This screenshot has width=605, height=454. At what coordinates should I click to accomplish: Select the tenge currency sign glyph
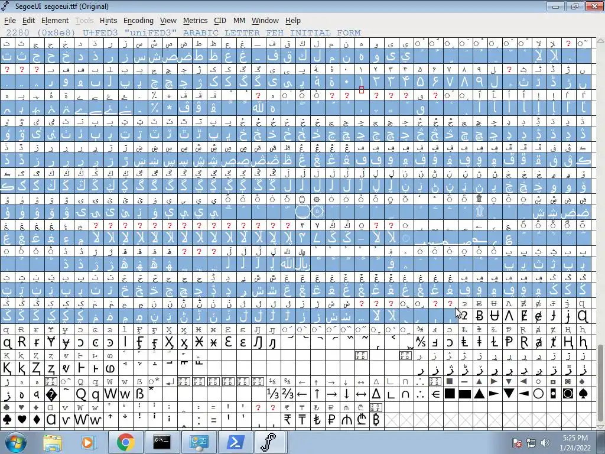[x=302, y=419]
